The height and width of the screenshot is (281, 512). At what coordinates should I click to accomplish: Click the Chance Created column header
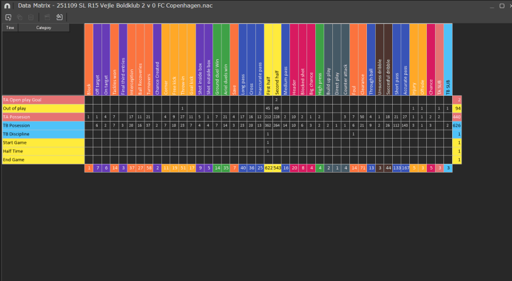click(x=157, y=59)
